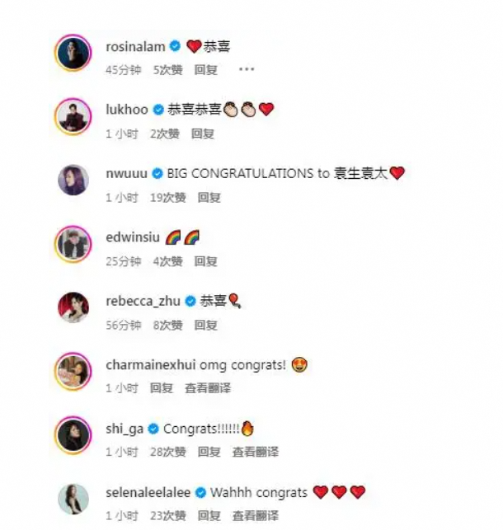
Task: Open rebecca_zhu's profile picture
Action: coord(73,307)
